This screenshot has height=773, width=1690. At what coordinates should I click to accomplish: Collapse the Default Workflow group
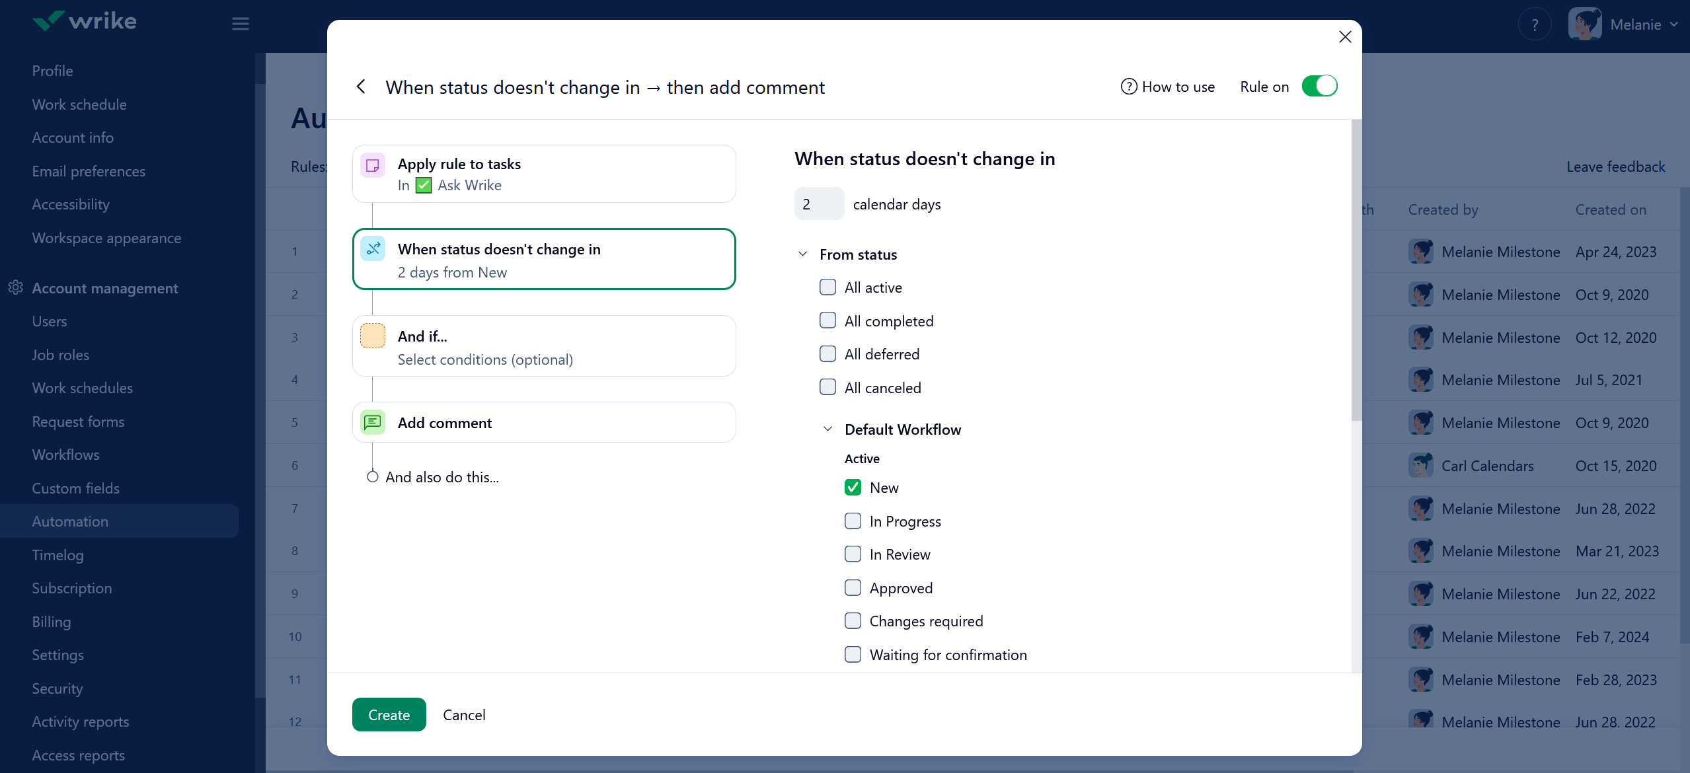pos(828,429)
